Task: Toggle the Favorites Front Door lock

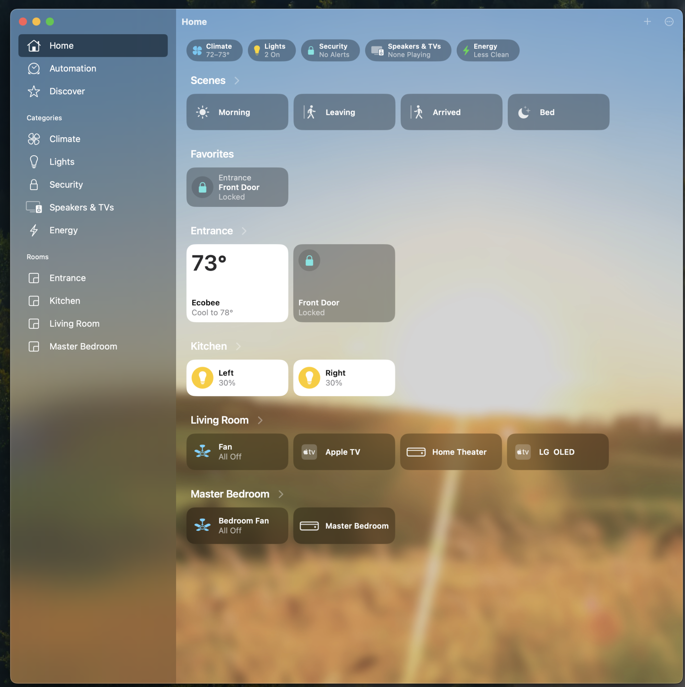Action: (202, 187)
